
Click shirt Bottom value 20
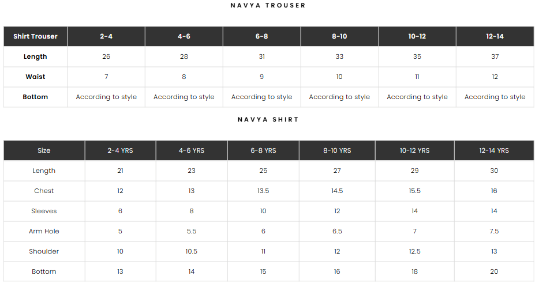pyautogui.click(x=494, y=271)
